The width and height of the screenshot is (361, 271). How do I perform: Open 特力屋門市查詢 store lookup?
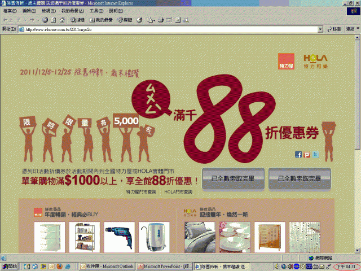click(x=141, y=192)
